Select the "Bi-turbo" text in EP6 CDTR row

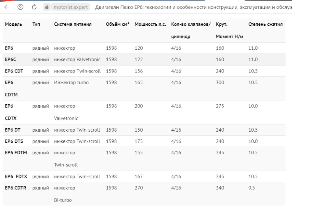63,200
